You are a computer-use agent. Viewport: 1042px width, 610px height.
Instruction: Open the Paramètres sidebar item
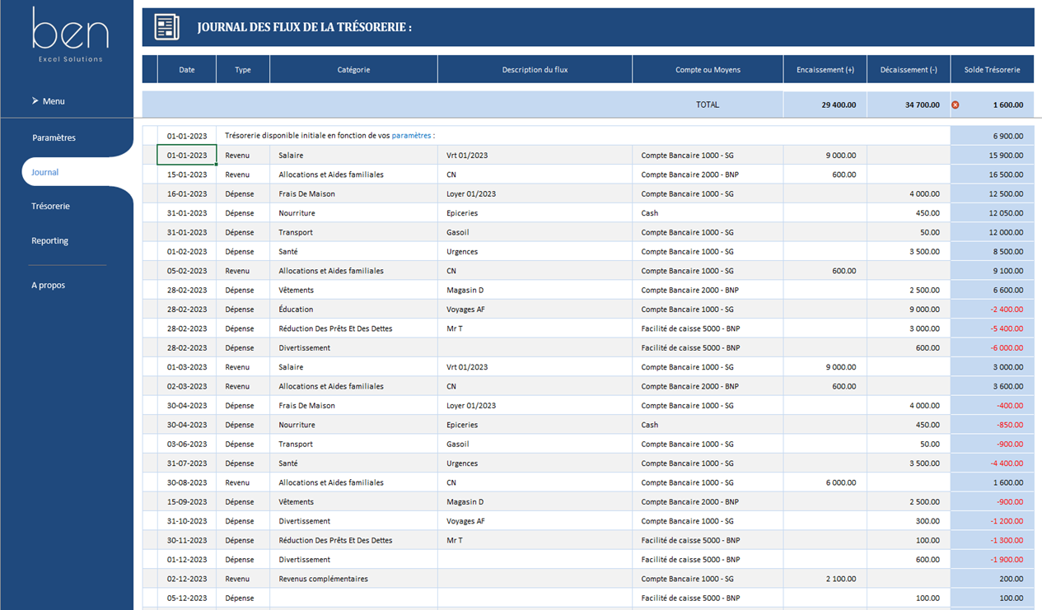pyautogui.click(x=54, y=137)
